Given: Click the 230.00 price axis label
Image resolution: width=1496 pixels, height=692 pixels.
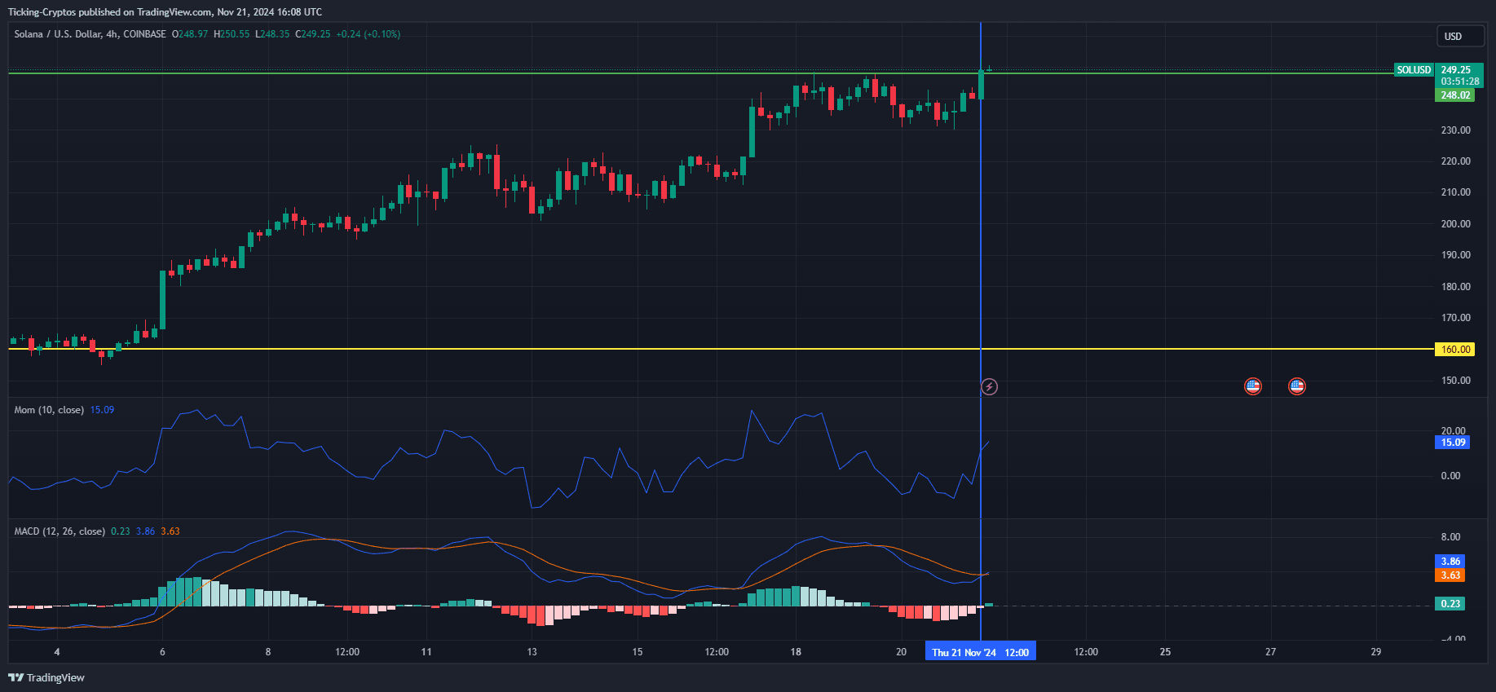Looking at the screenshot, I should pyautogui.click(x=1455, y=130).
